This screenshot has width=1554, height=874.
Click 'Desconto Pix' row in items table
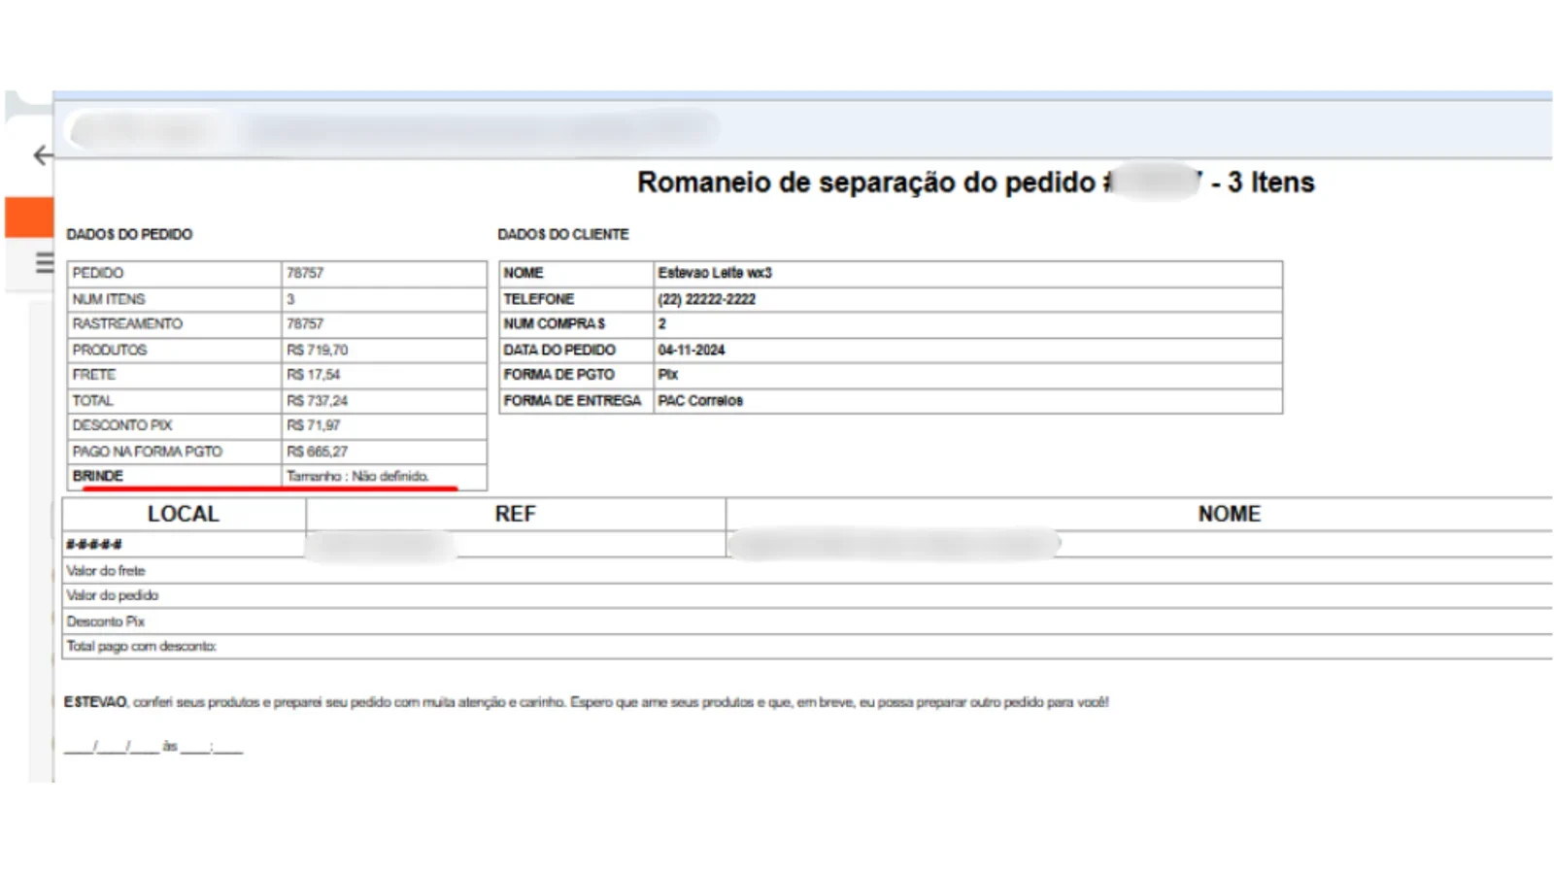coord(807,622)
